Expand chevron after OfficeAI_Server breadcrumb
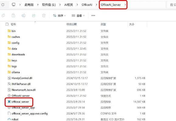The image size is (176, 121). pyautogui.click(x=125, y=5)
